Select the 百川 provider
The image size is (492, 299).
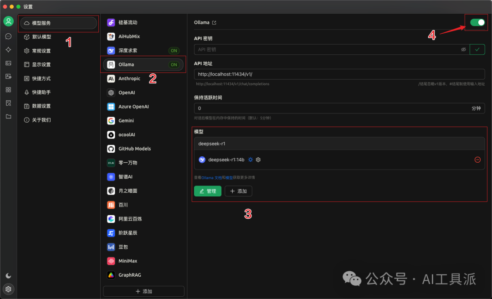coord(143,205)
